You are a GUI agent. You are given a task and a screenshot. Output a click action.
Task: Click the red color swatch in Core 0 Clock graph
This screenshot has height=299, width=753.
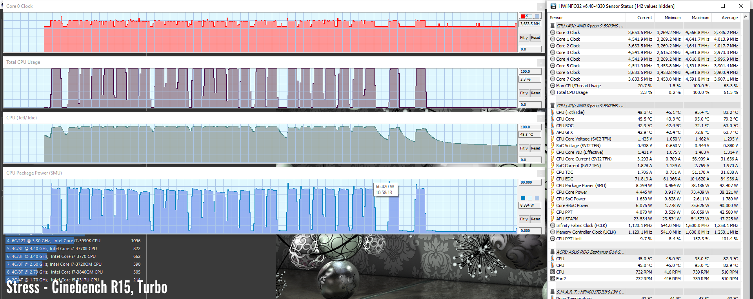click(x=523, y=16)
